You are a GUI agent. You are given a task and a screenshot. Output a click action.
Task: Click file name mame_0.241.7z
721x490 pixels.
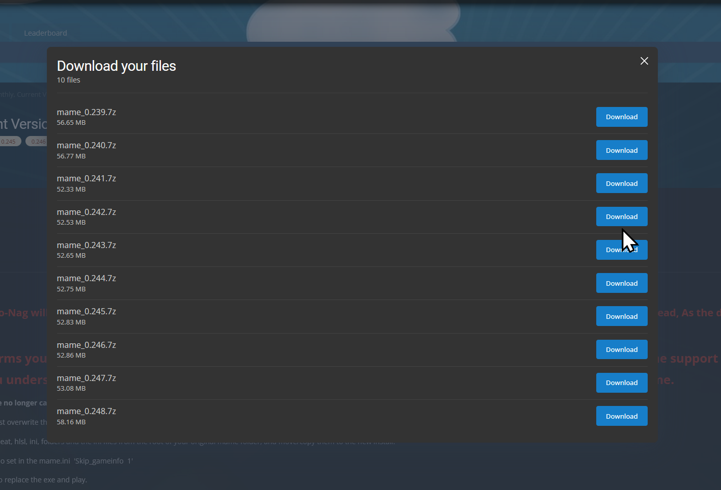click(87, 178)
